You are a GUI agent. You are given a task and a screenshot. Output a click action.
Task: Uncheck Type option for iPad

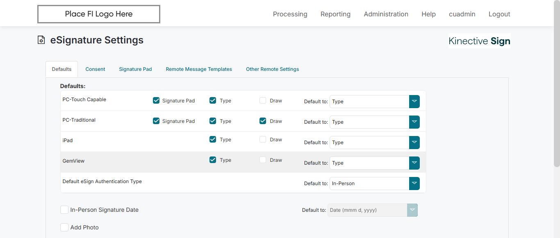pos(213,139)
